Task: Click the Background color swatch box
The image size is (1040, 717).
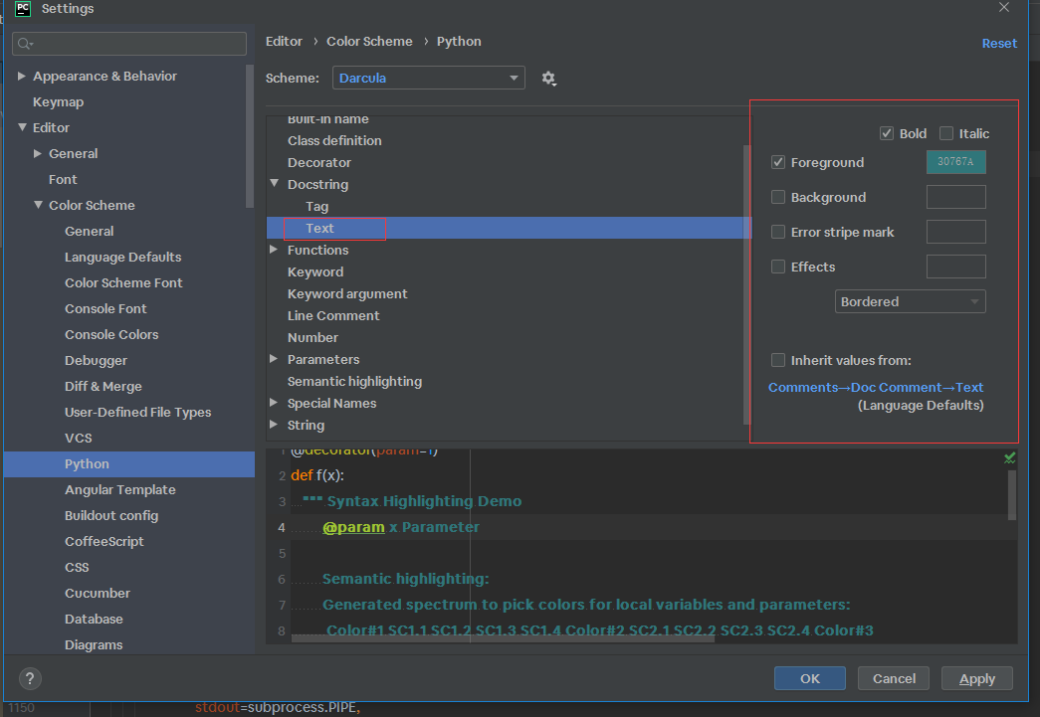Action: (x=955, y=197)
